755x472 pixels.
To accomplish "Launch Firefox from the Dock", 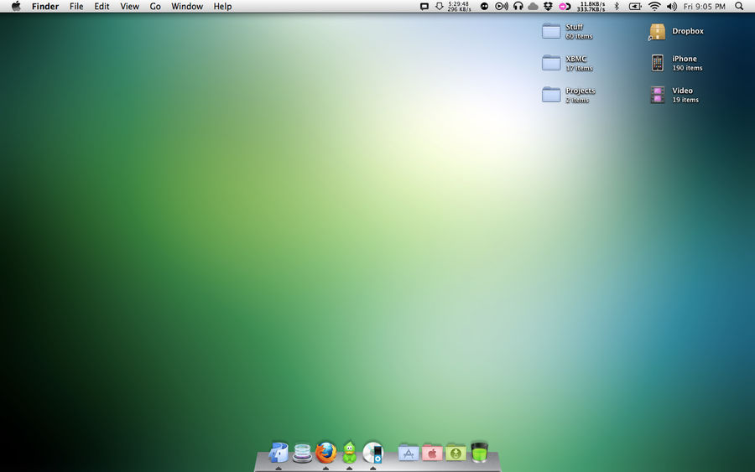I will (x=326, y=453).
